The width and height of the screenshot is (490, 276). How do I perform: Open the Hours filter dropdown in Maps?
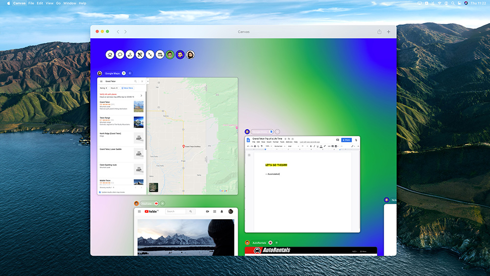[114, 88]
